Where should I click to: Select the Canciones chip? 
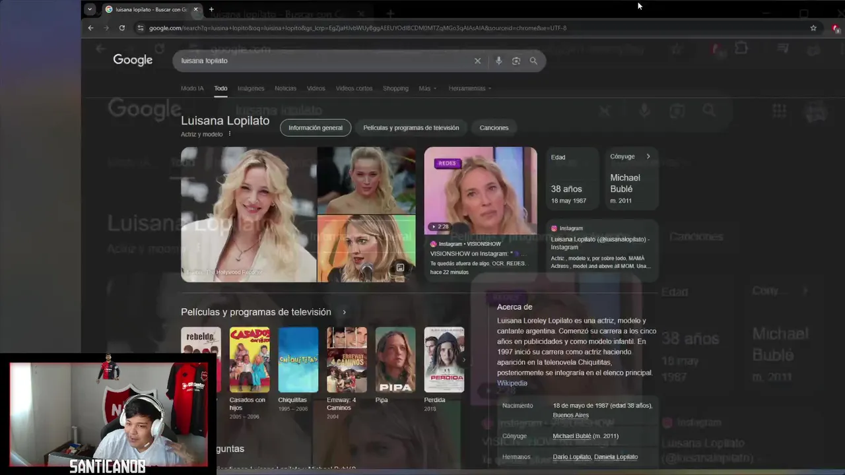494,128
